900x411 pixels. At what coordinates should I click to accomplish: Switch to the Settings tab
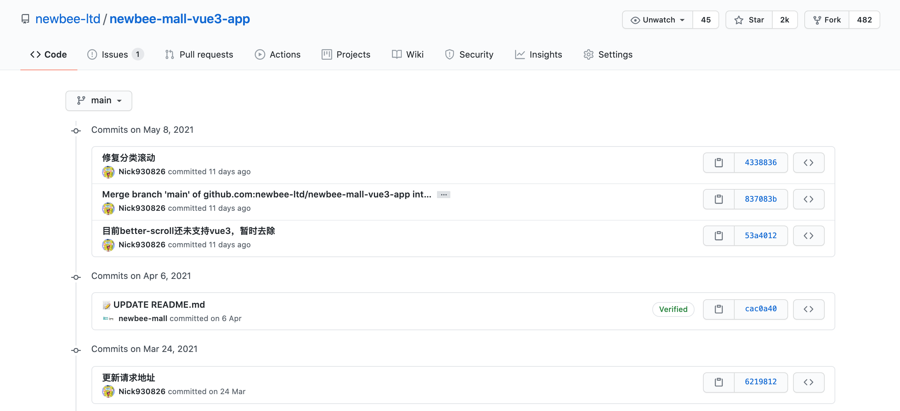pyautogui.click(x=608, y=54)
